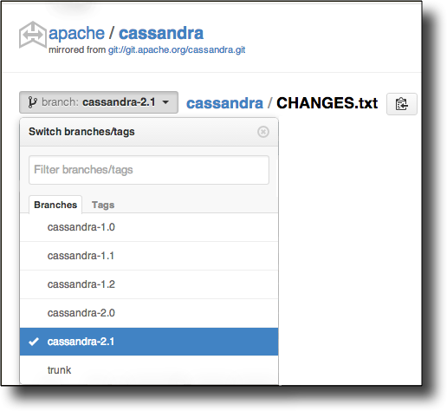Close the Switch branches/tags popup
The width and height of the screenshot is (447, 411).
point(263,132)
